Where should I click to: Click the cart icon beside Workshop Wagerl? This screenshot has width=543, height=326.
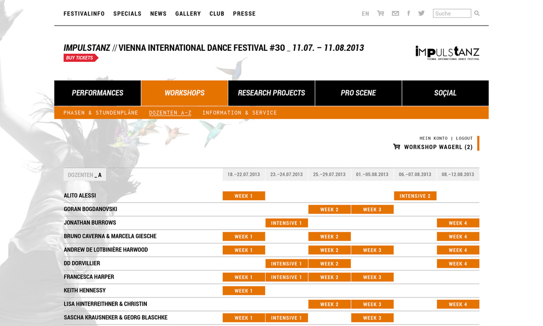397,146
